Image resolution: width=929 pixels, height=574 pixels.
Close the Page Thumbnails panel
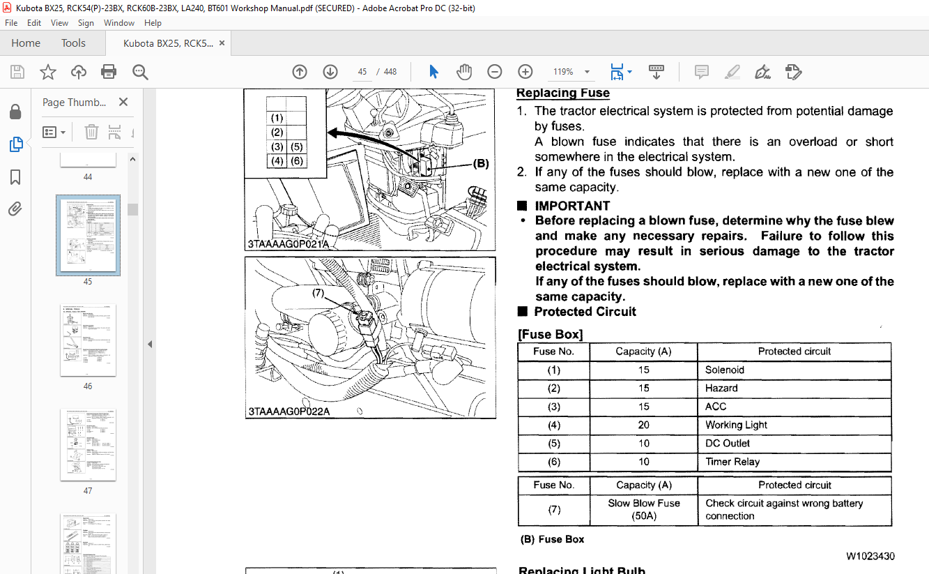click(123, 102)
